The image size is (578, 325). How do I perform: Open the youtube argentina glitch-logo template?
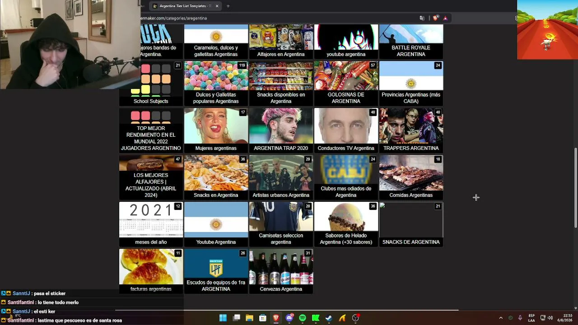(346, 42)
